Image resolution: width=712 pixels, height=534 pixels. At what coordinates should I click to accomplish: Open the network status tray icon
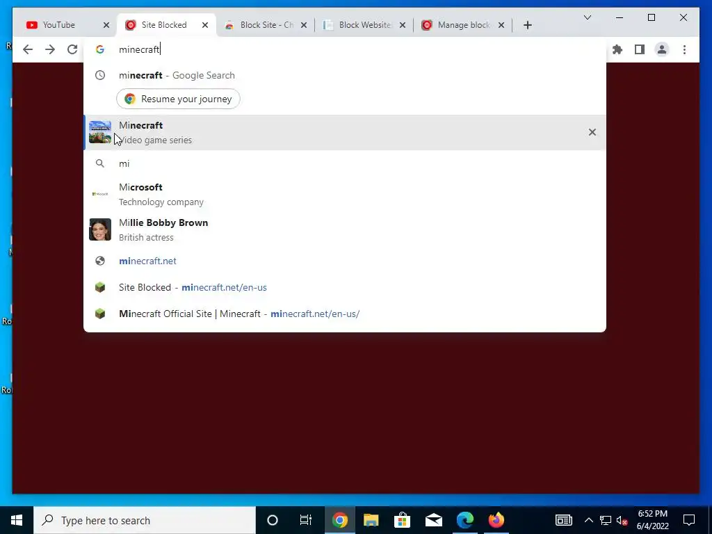[606, 520]
